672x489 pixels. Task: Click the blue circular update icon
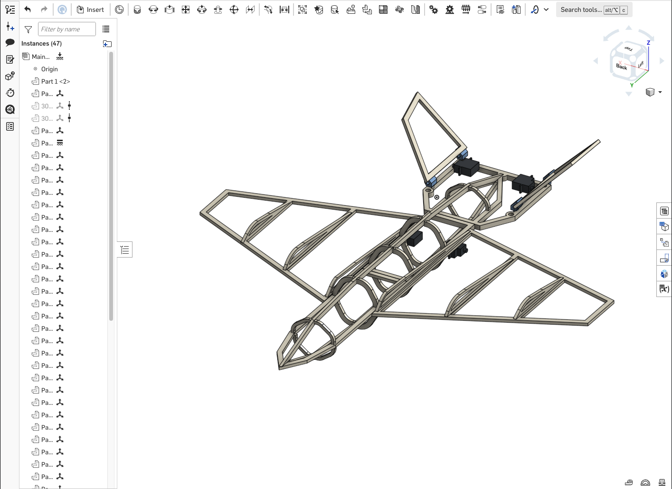pyautogui.click(x=62, y=10)
